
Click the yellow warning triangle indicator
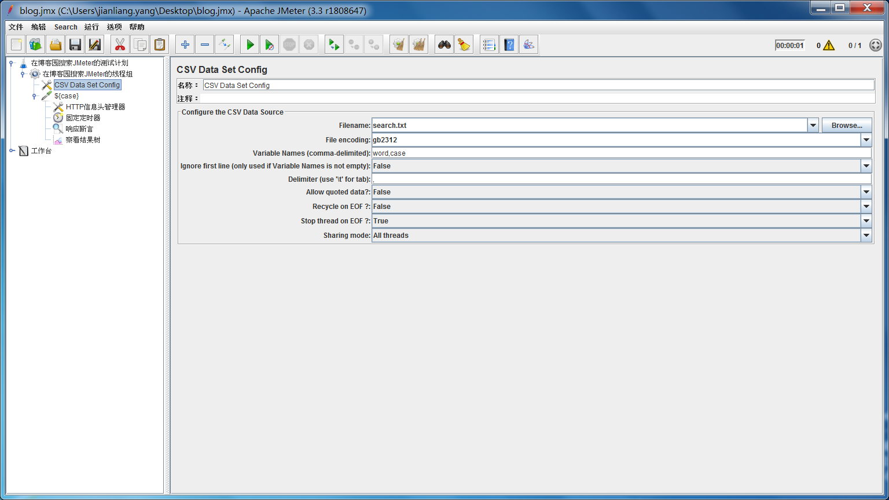coord(829,45)
